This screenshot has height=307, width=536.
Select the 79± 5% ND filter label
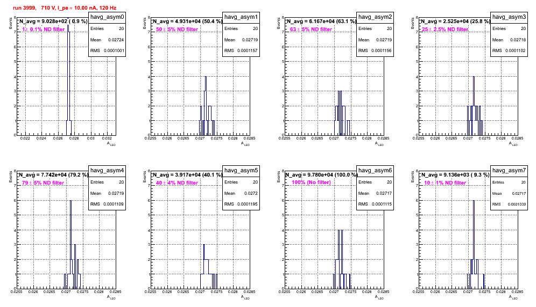coord(43,183)
